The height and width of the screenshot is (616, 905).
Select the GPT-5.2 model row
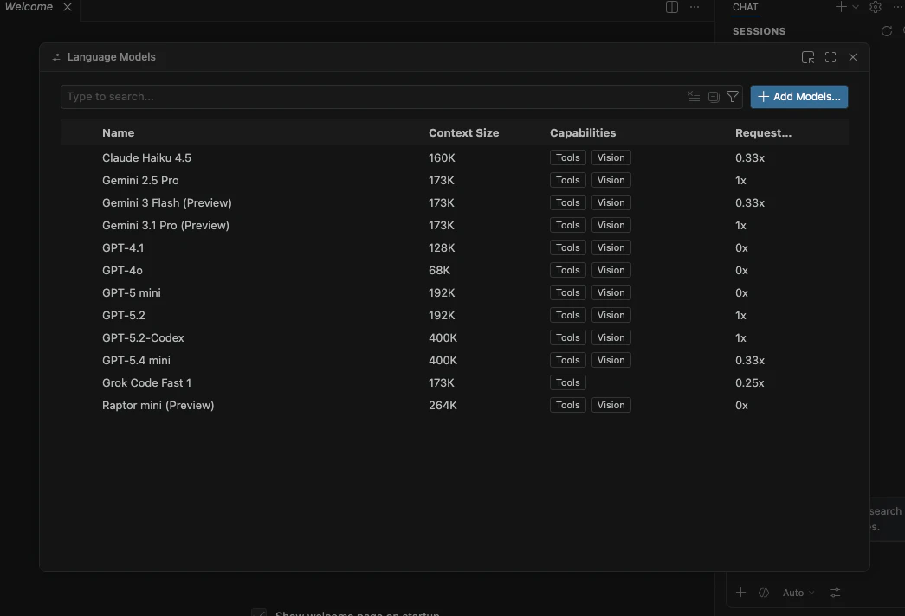(454, 315)
